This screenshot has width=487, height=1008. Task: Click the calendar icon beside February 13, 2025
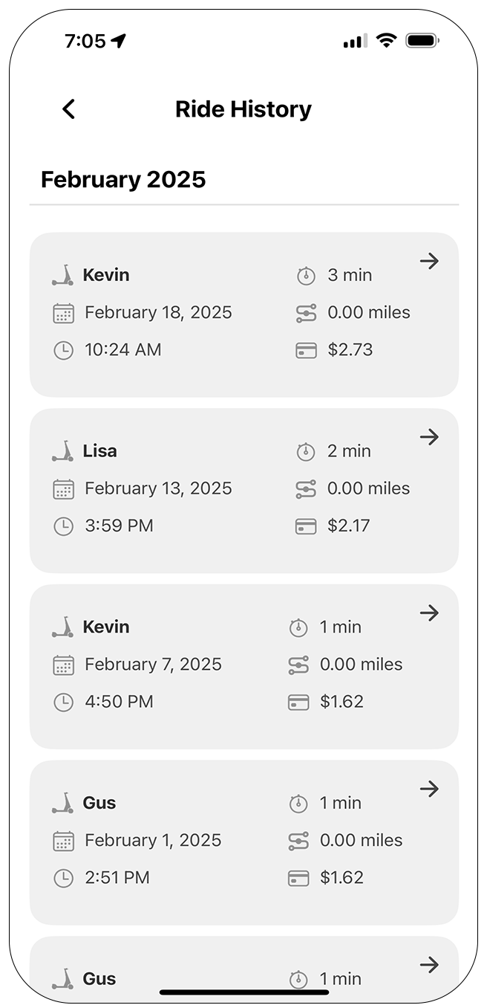coord(64,489)
